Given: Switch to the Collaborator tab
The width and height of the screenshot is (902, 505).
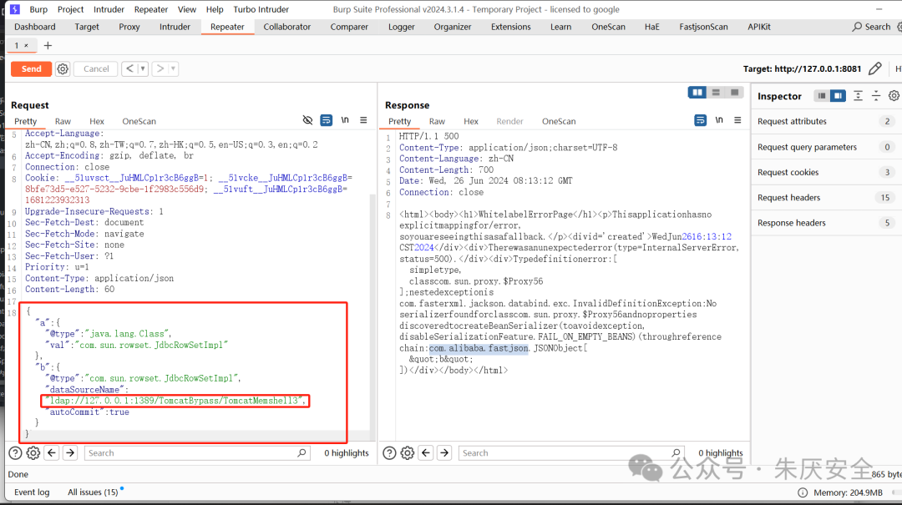Looking at the screenshot, I should [x=287, y=27].
